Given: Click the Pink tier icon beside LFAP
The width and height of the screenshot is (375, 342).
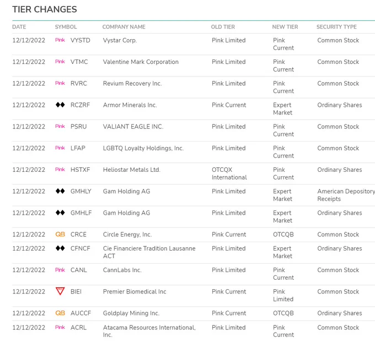Looking at the screenshot, I should (x=60, y=148).
